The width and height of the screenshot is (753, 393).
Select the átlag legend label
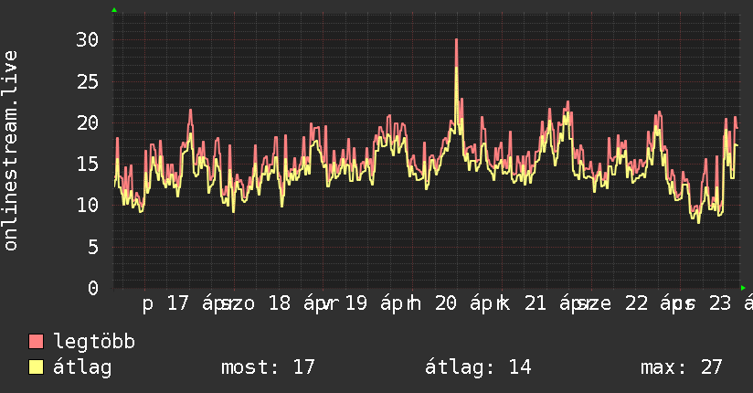[x=82, y=367]
